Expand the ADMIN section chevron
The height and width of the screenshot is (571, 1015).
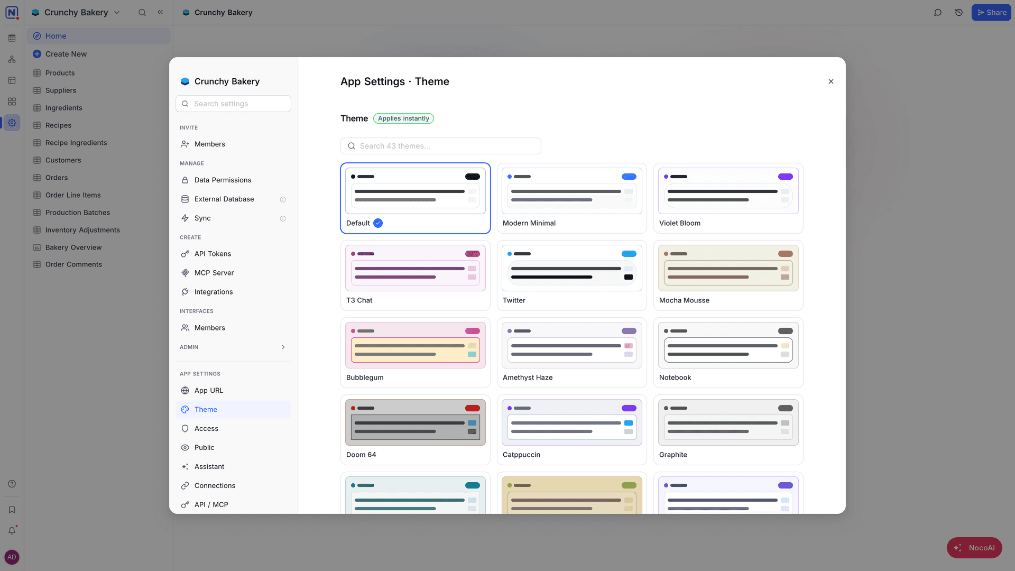coord(283,347)
